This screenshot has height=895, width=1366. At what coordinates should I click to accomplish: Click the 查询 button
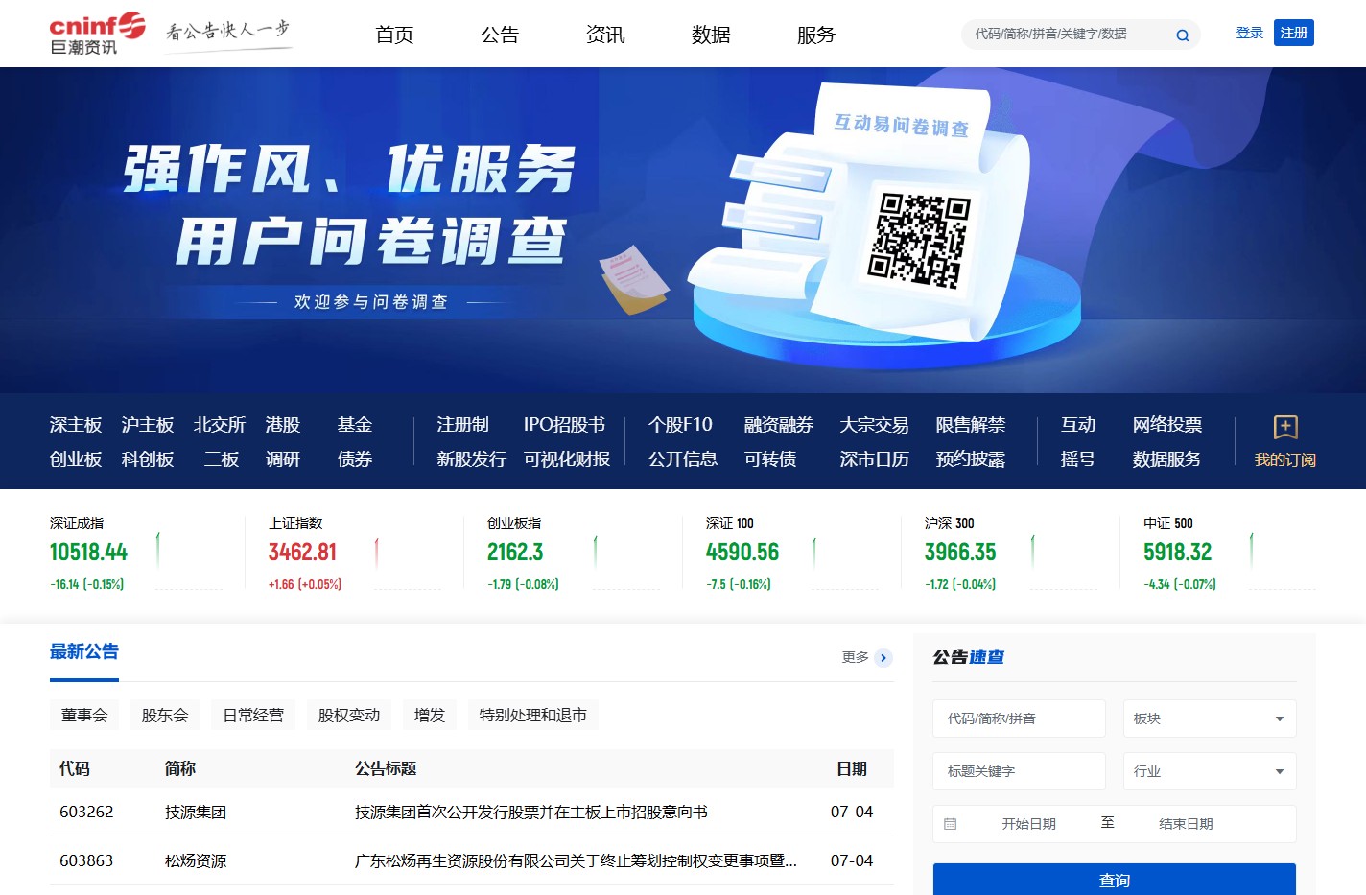(1115, 879)
